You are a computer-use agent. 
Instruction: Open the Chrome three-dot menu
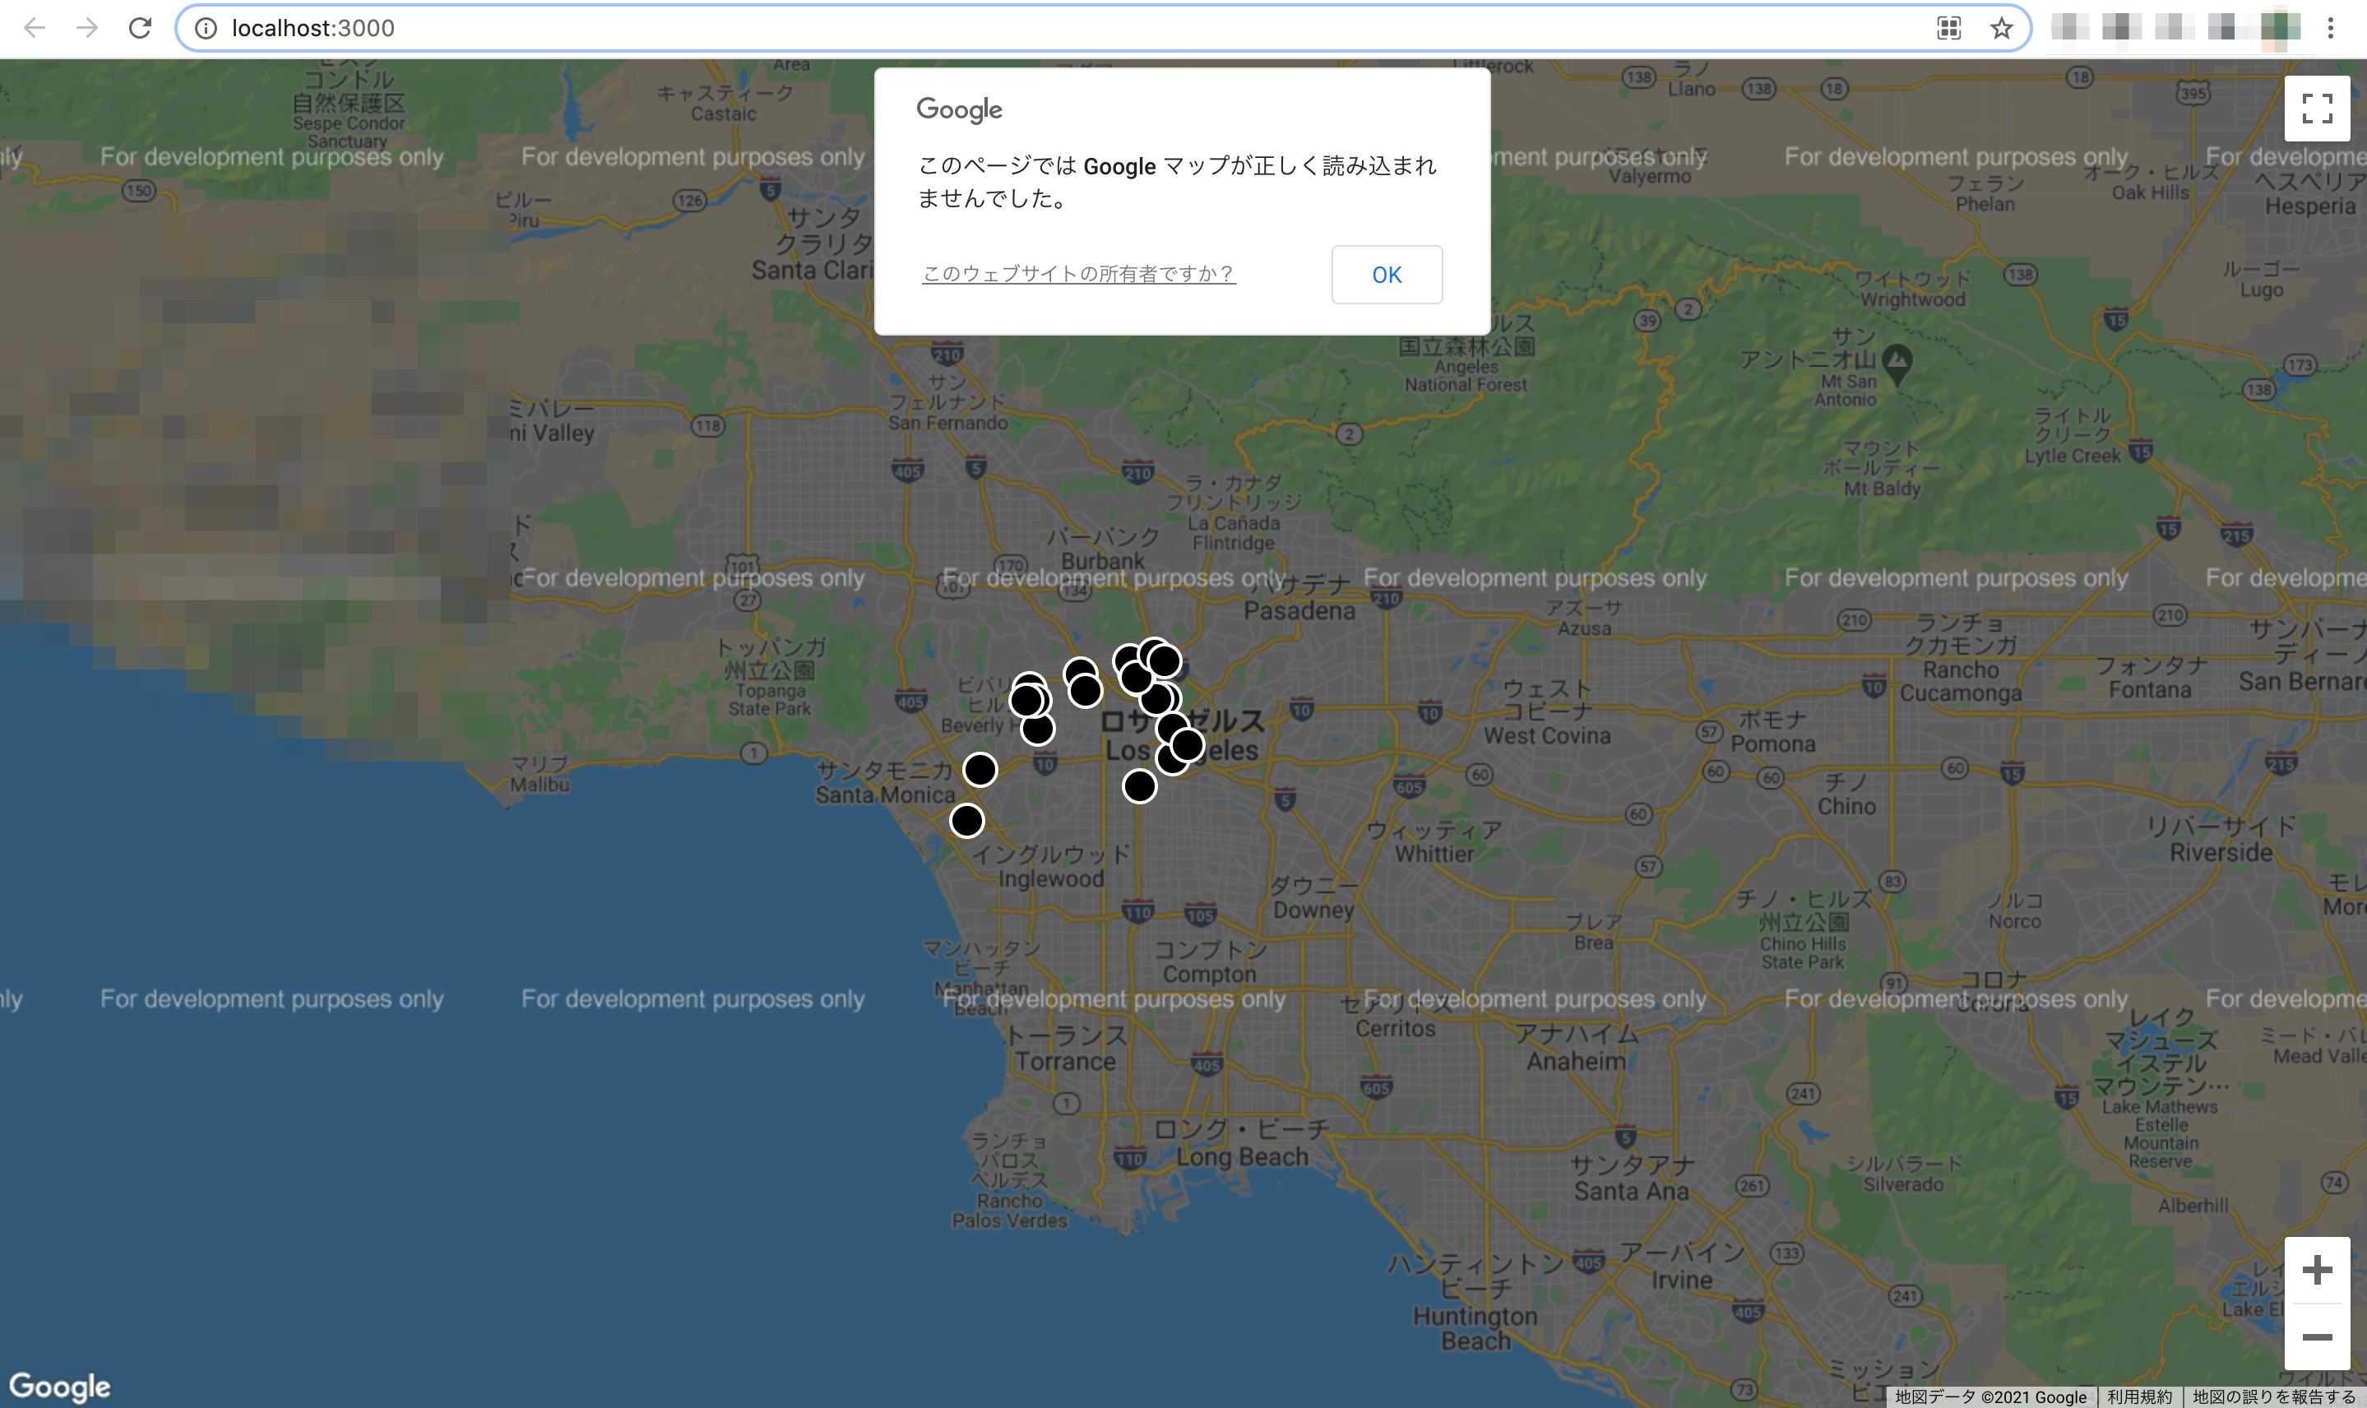pyautogui.click(x=2330, y=27)
